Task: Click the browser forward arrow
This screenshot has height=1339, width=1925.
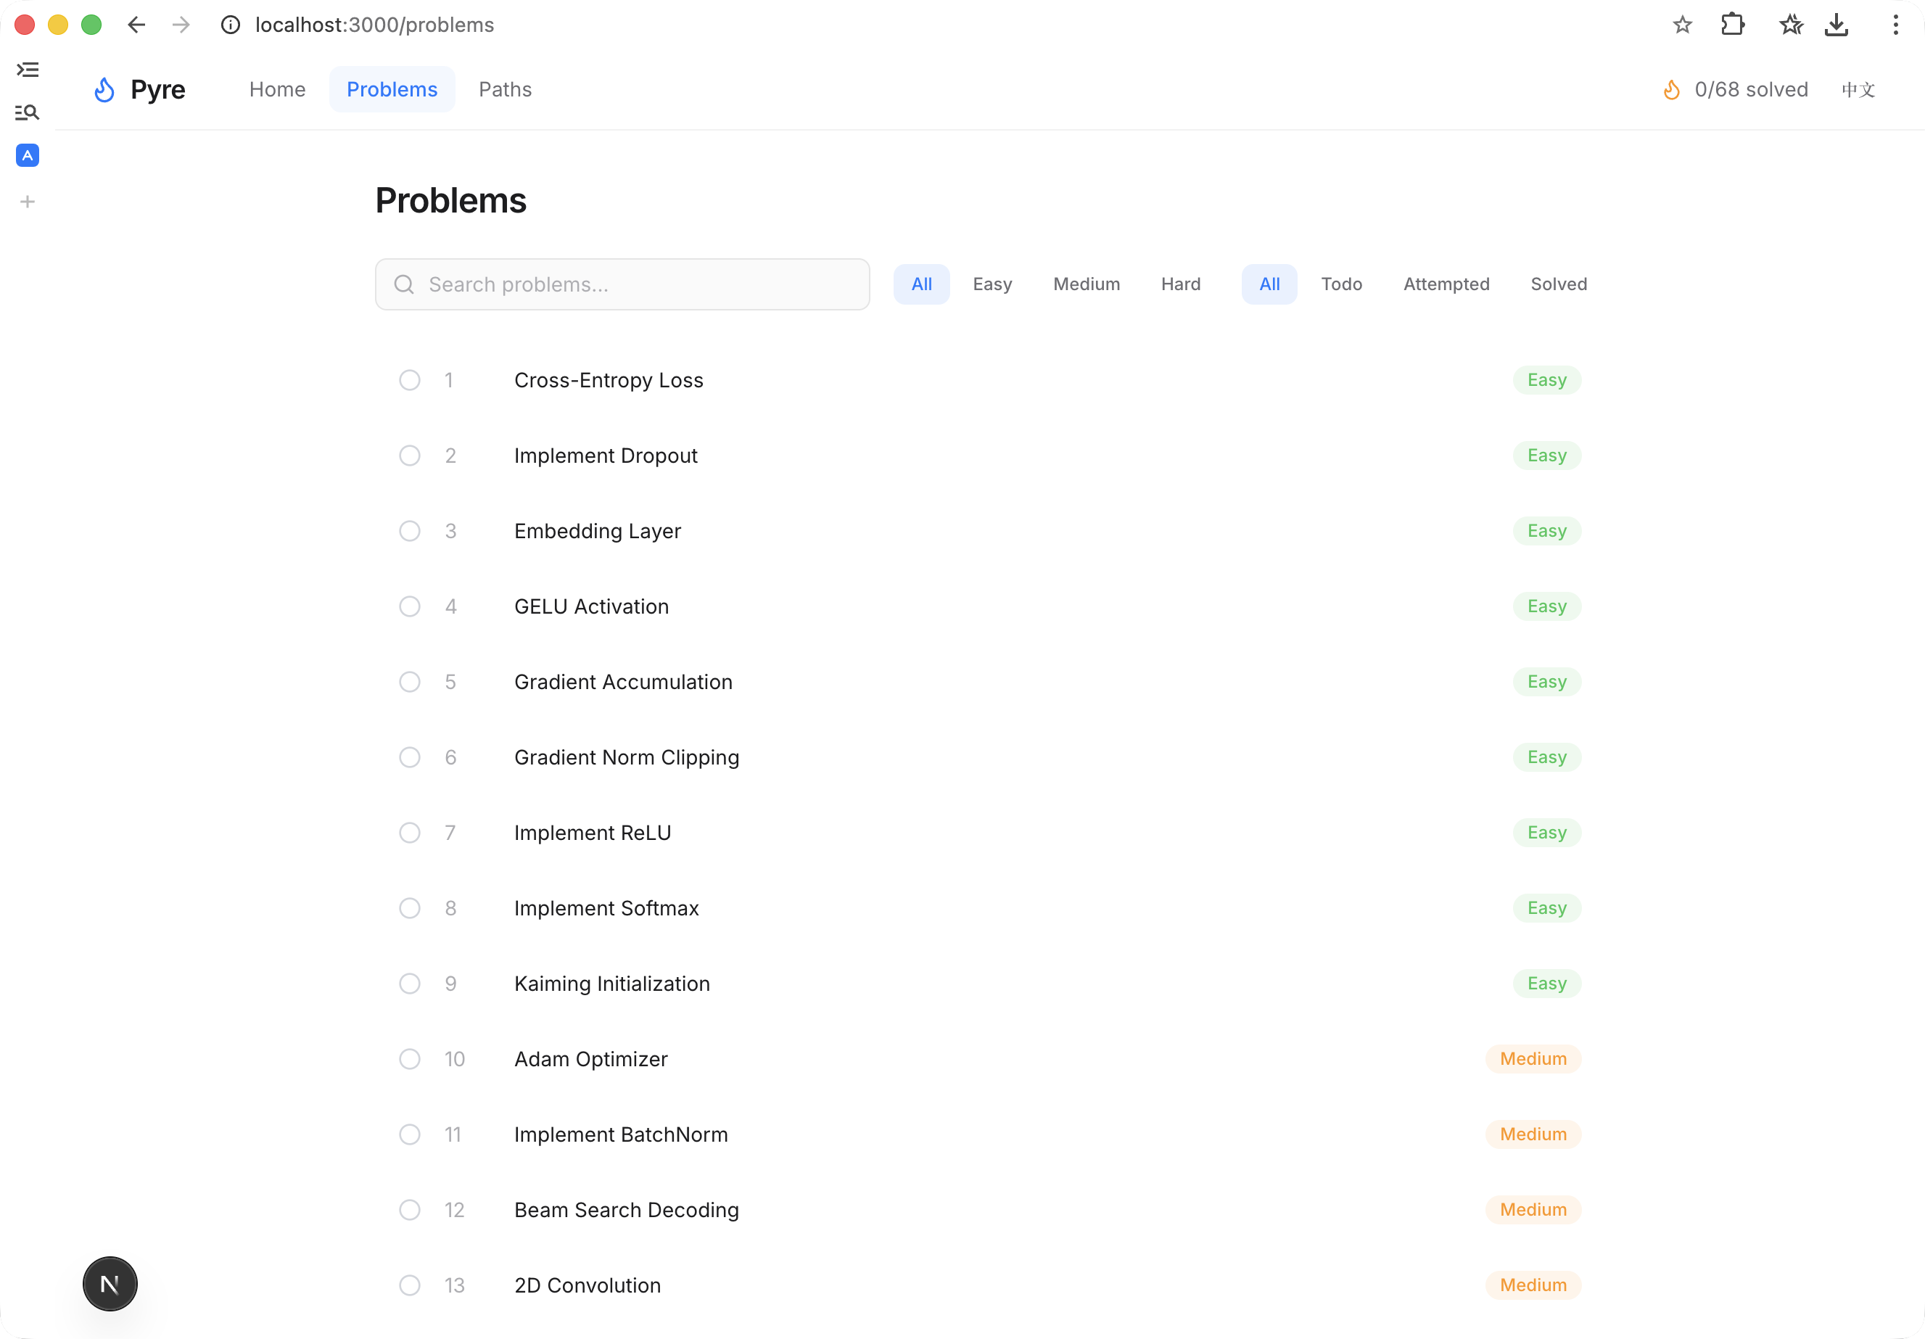Action: click(181, 25)
